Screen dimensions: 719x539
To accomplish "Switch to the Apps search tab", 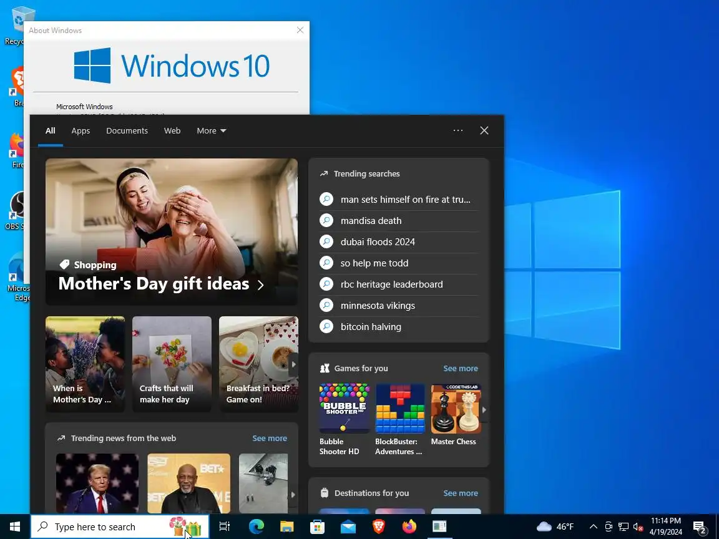I will click(81, 130).
